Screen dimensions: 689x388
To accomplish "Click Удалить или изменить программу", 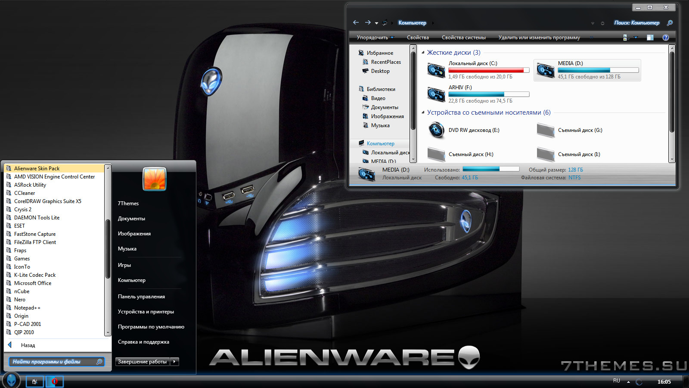I will tap(539, 38).
